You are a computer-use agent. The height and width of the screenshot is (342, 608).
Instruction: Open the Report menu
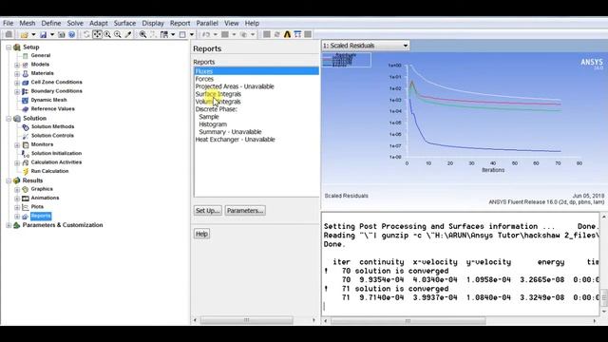pyautogui.click(x=180, y=23)
